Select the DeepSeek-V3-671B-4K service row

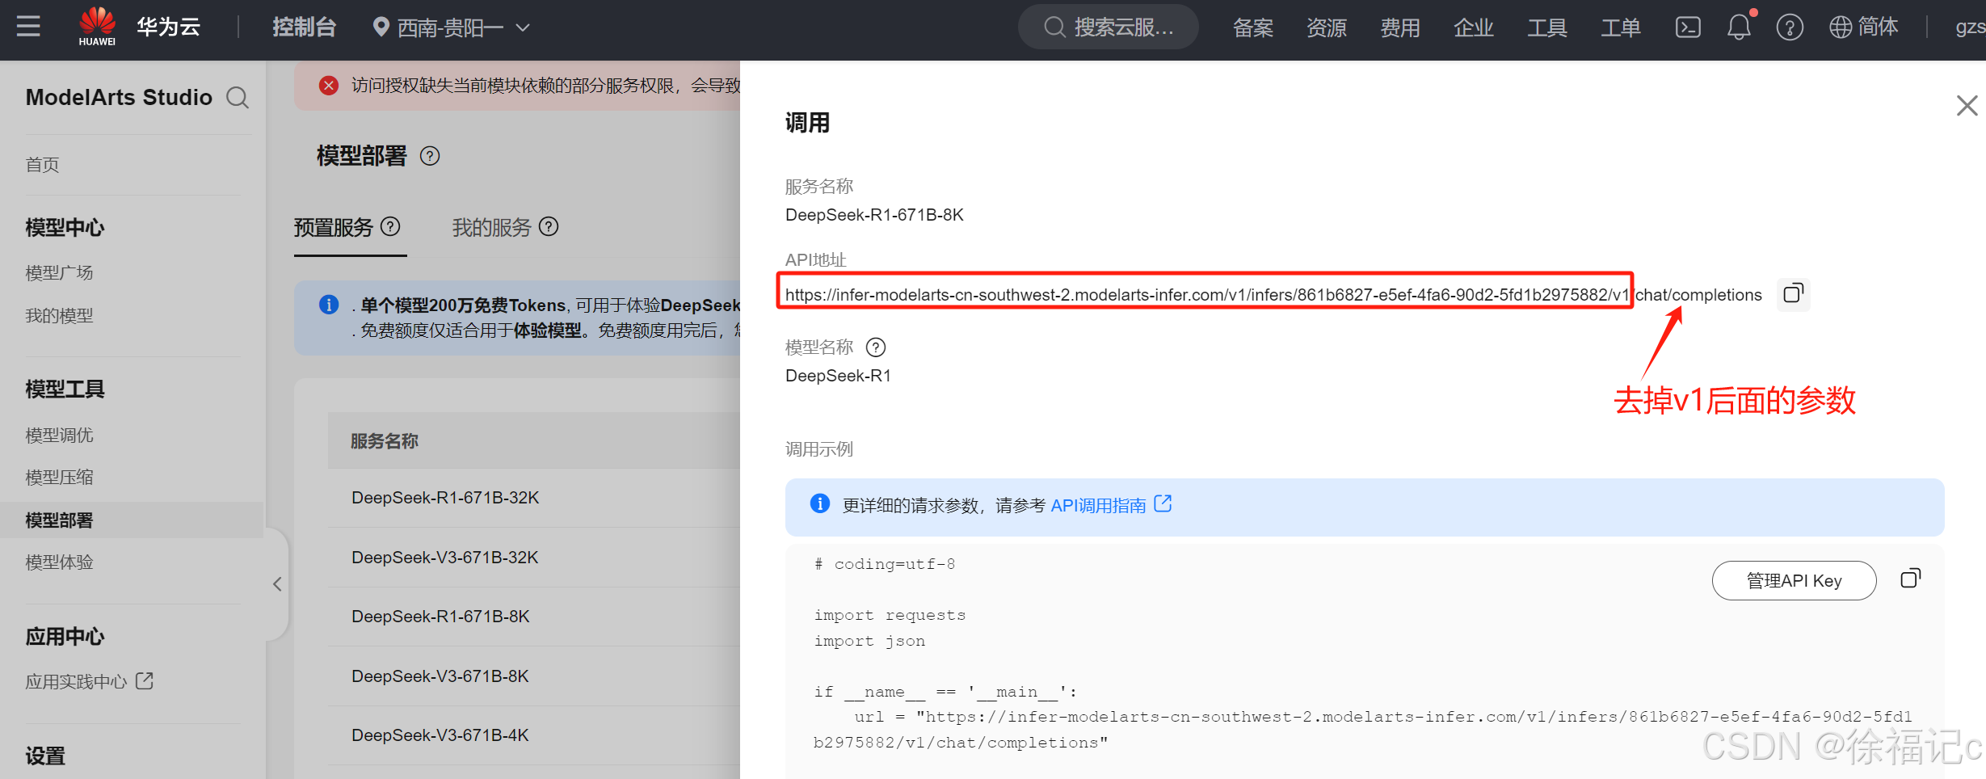click(534, 735)
